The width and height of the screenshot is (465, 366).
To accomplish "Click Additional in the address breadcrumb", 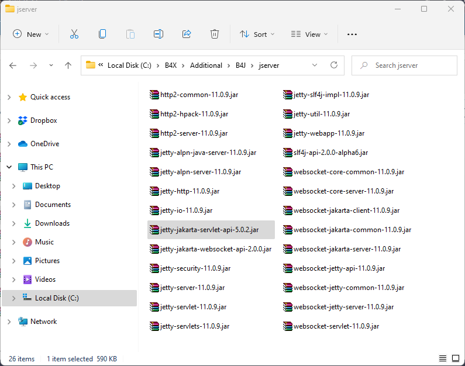I will 206,65.
